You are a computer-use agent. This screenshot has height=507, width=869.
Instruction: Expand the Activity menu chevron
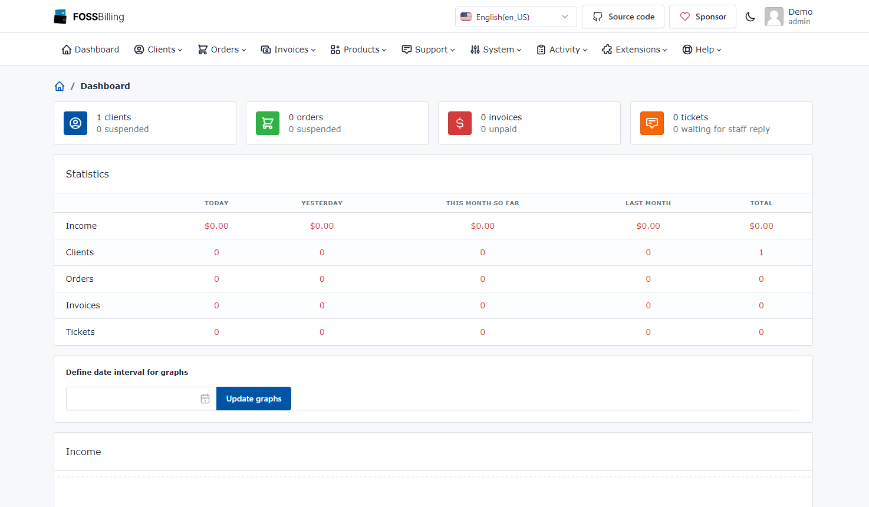[x=585, y=50]
